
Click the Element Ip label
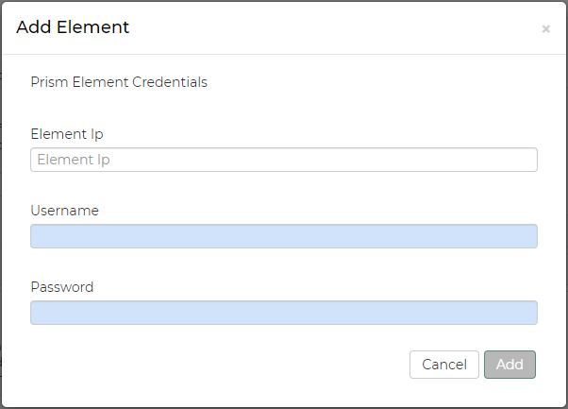click(x=66, y=134)
